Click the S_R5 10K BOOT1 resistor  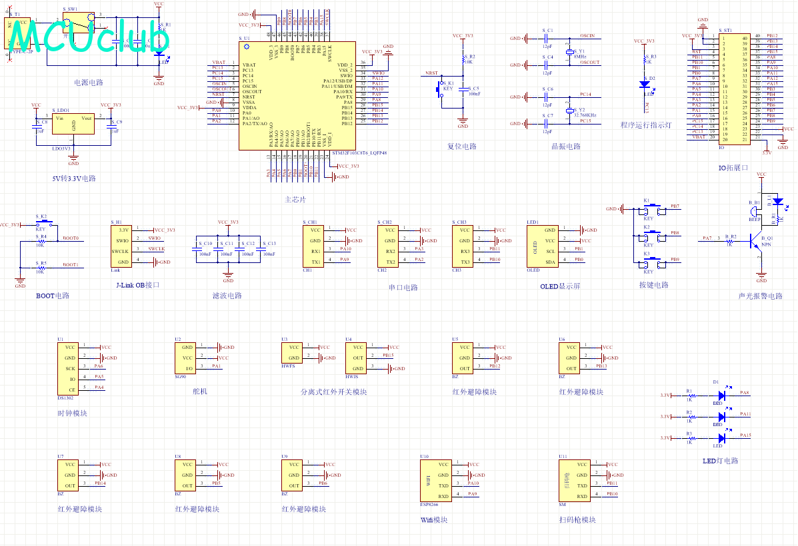point(41,268)
